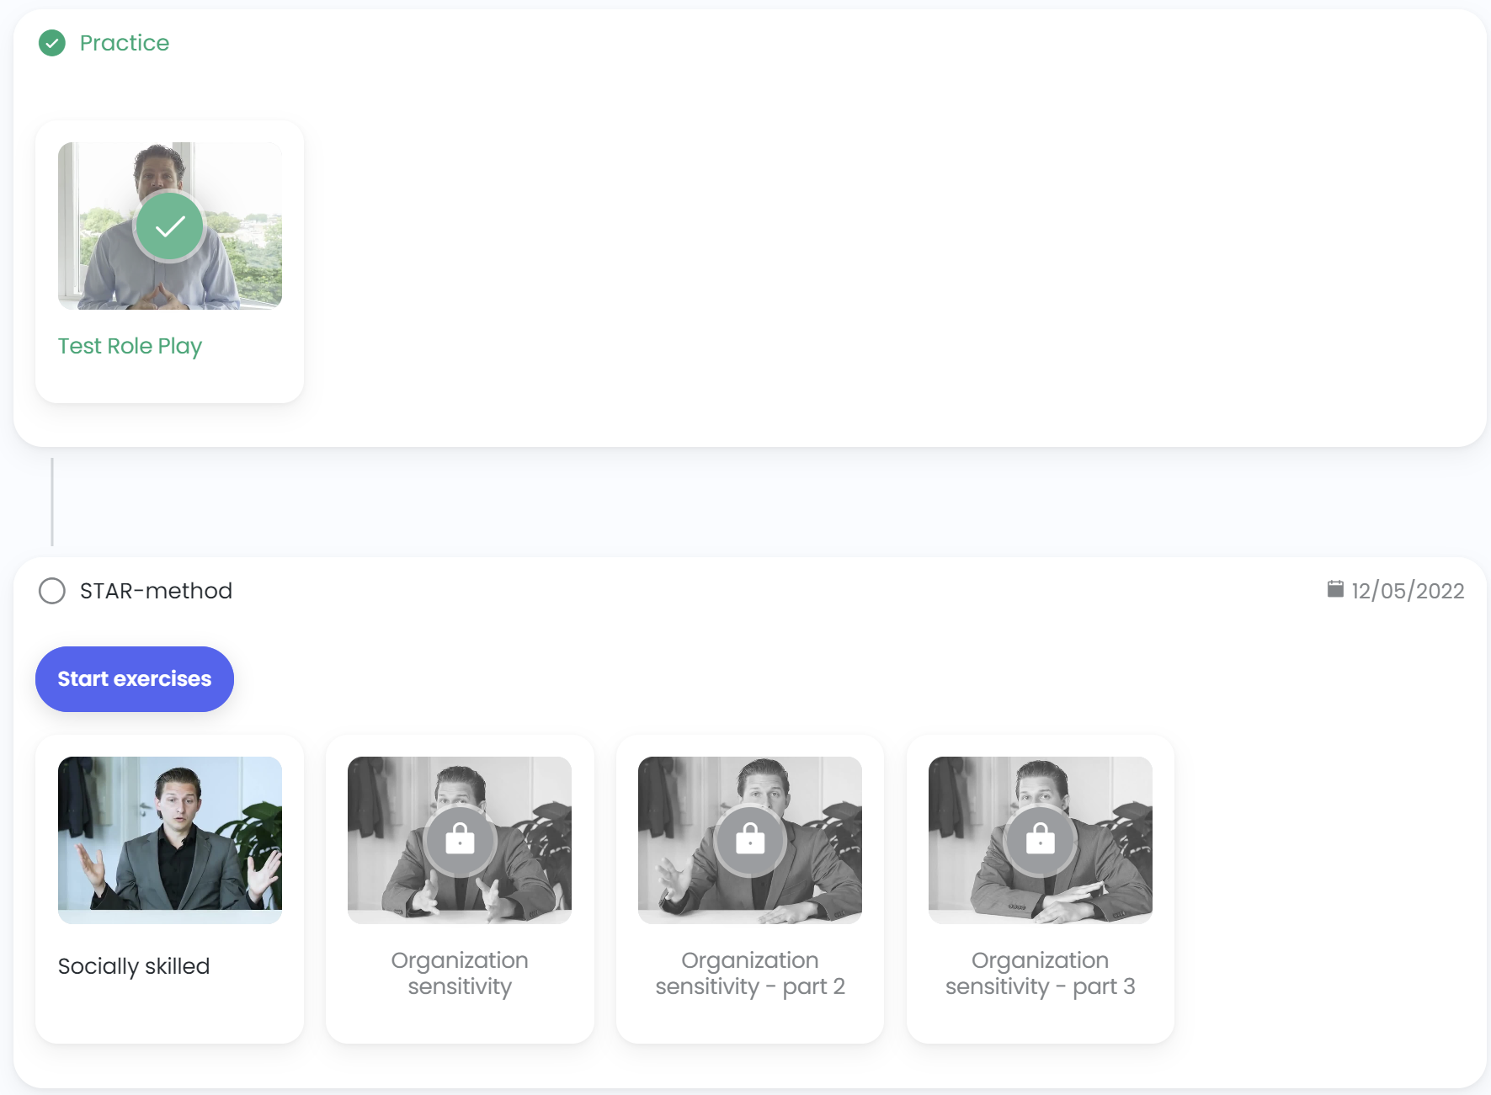This screenshot has height=1095, width=1491.
Task: Click the green checkmark badge on Test Role Play
Action: [170, 226]
